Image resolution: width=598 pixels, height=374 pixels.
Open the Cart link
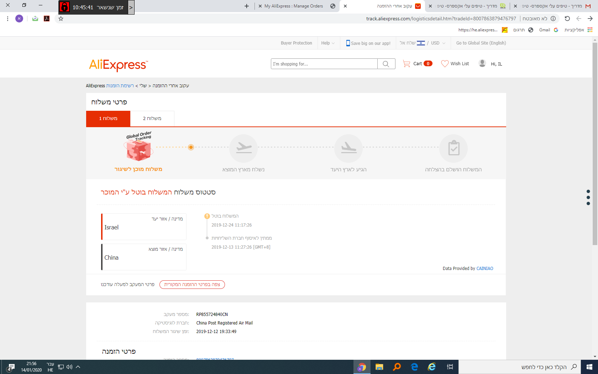(x=418, y=64)
